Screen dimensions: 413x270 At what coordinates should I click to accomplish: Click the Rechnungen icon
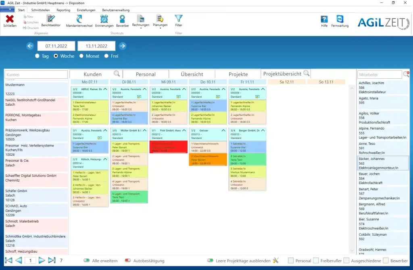(141, 19)
